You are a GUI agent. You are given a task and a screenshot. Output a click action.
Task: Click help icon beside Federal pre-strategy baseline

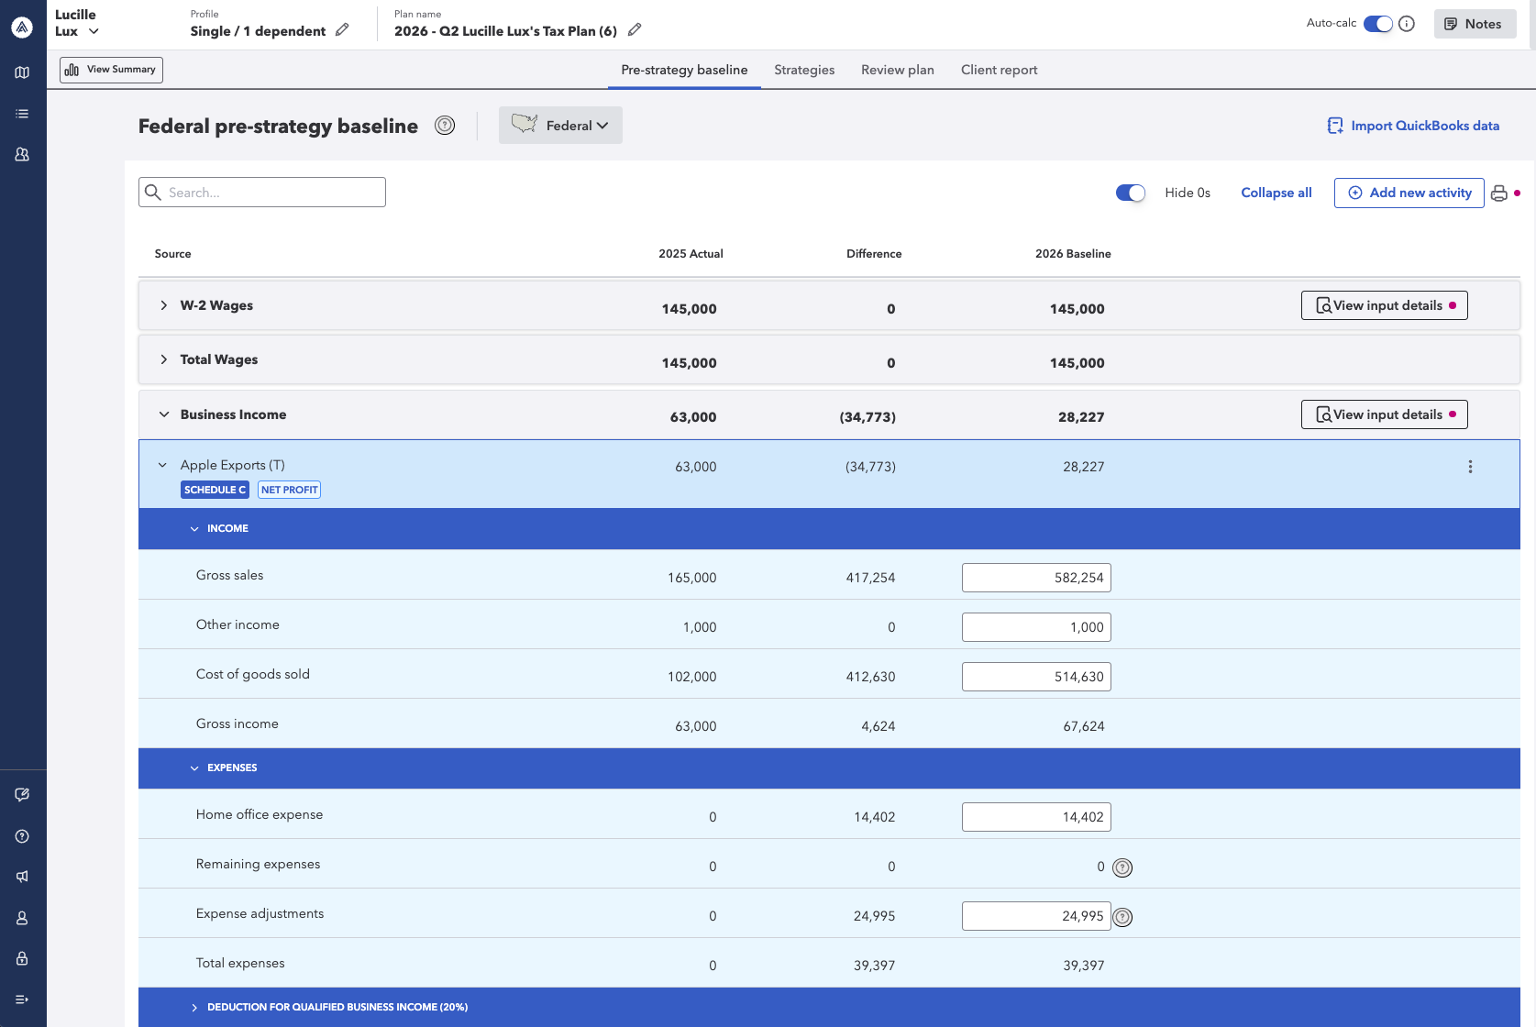pyautogui.click(x=445, y=126)
